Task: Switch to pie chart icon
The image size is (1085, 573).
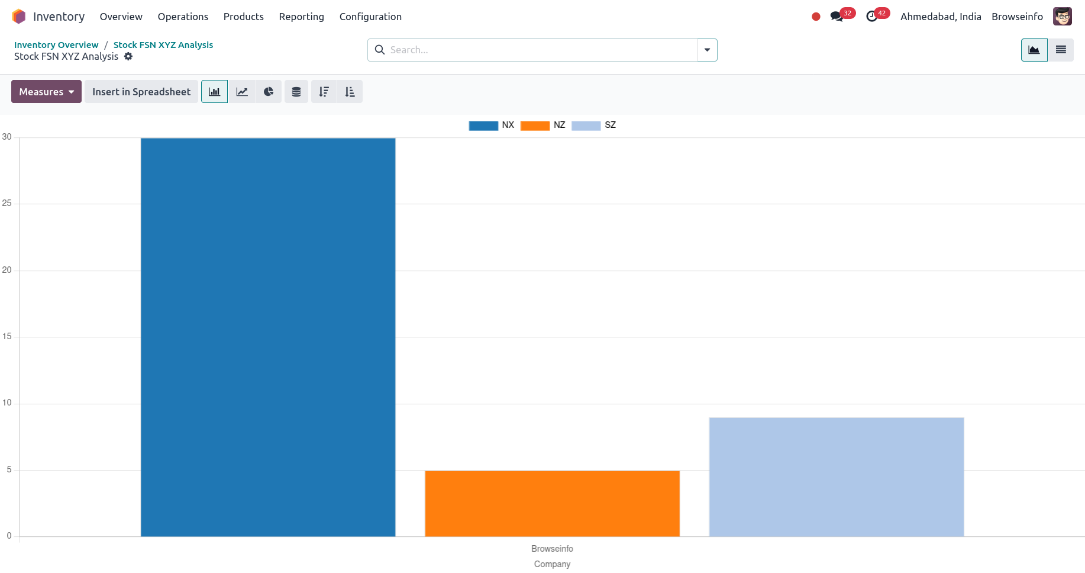Action: [269, 92]
